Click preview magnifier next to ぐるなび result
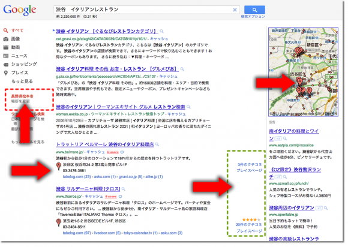Screen dimensions: 348x247 (162, 31)
